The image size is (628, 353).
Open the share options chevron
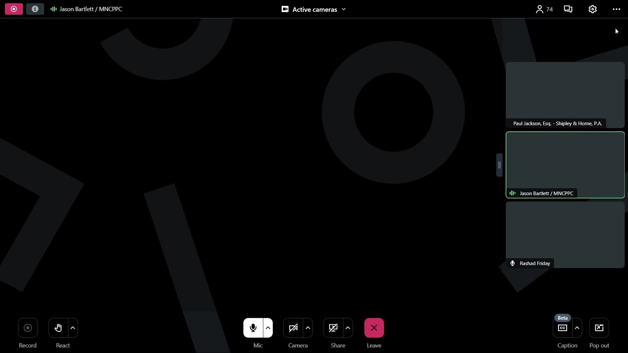(x=348, y=328)
